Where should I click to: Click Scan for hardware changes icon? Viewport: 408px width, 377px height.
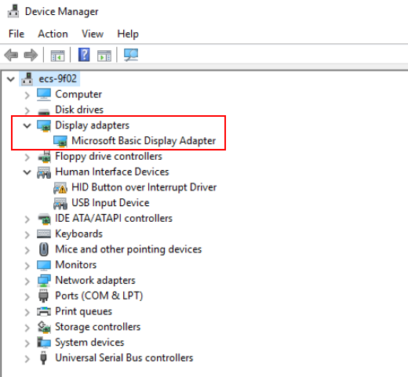point(131,55)
